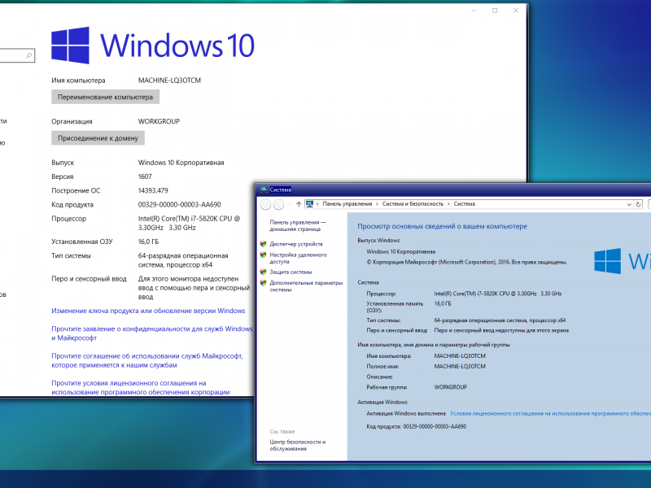The height and width of the screenshot is (488, 651).
Task: Open Защита системы settings
Action: pyautogui.click(x=291, y=272)
